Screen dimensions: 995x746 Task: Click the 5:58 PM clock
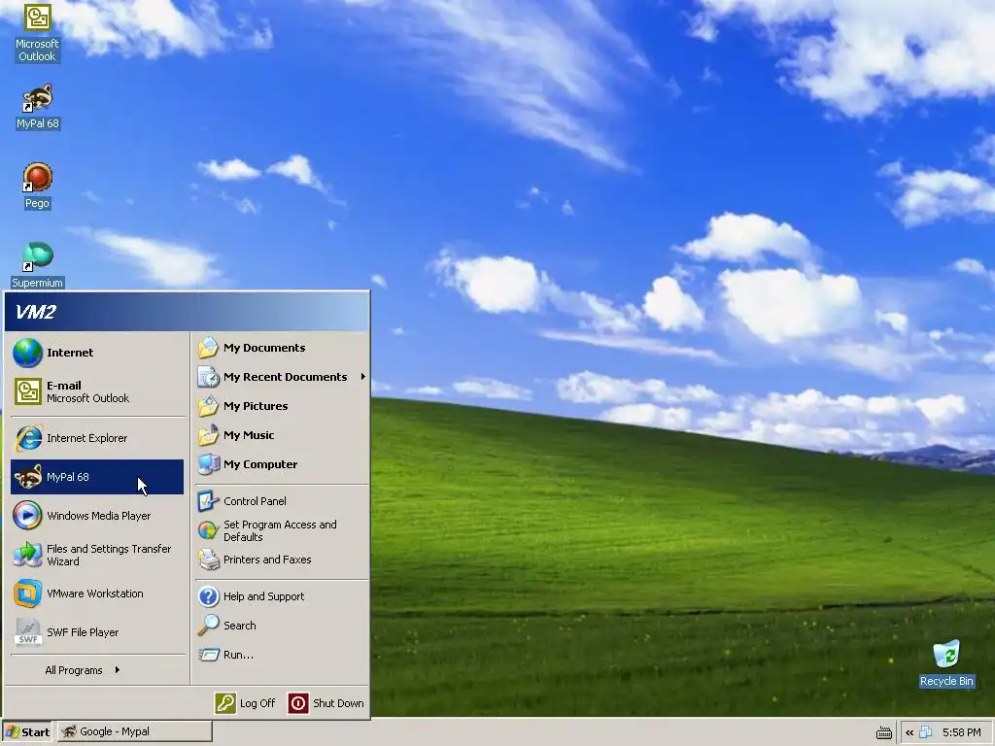pos(961,732)
